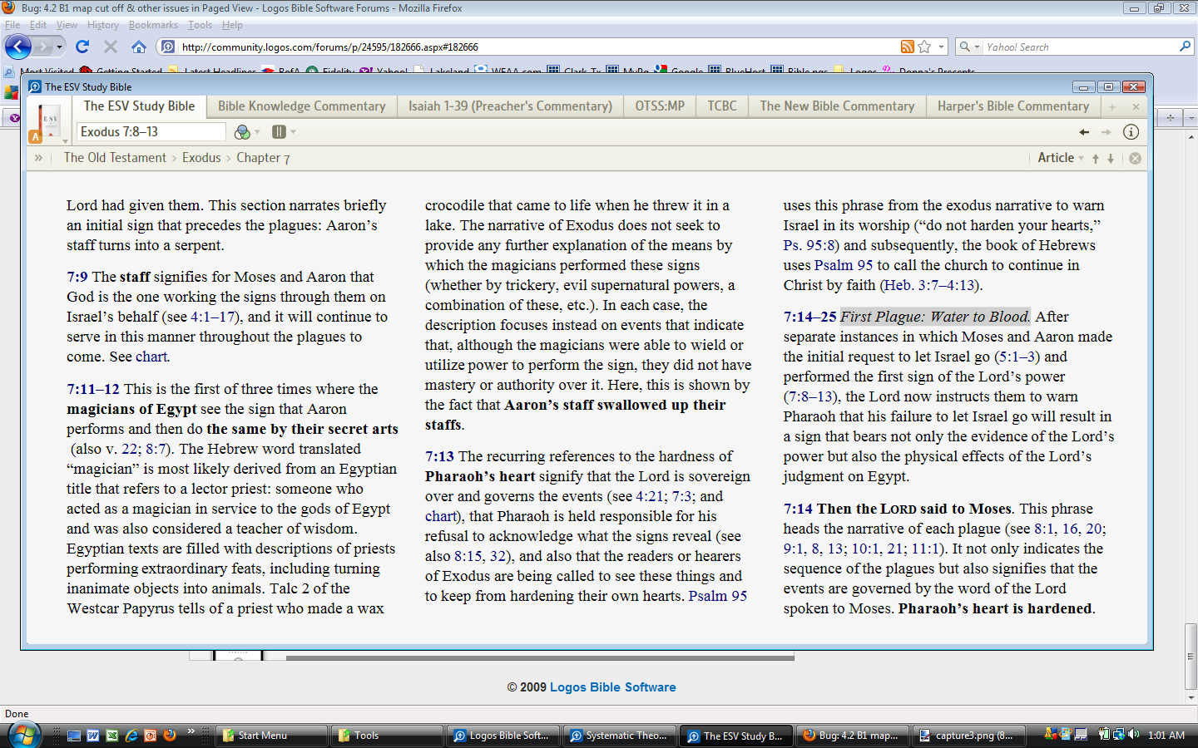Jump to previous article with up arrow
Image resolution: width=1198 pixels, height=748 pixels.
pyautogui.click(x=1096, y=158)
